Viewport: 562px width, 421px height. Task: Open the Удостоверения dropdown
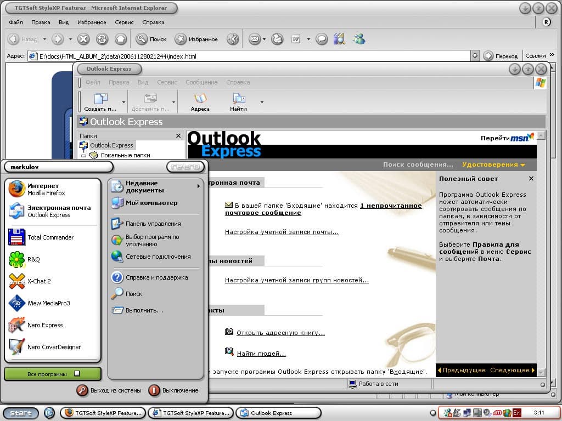pos(493,164)
